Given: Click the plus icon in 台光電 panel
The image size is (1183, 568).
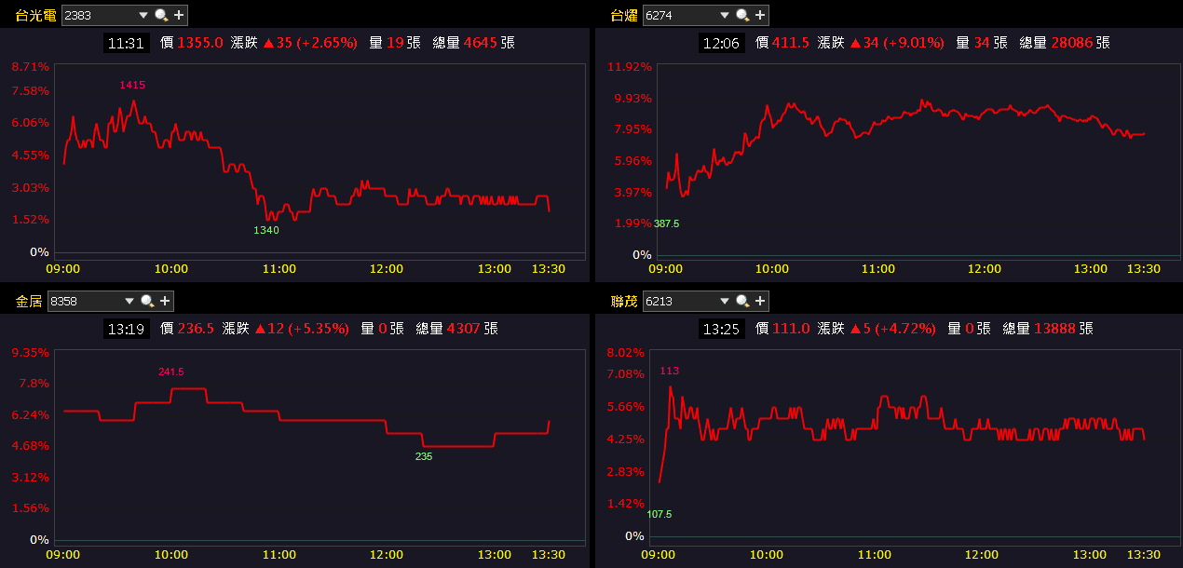Looking at the screenshot, I should (179, 15).
